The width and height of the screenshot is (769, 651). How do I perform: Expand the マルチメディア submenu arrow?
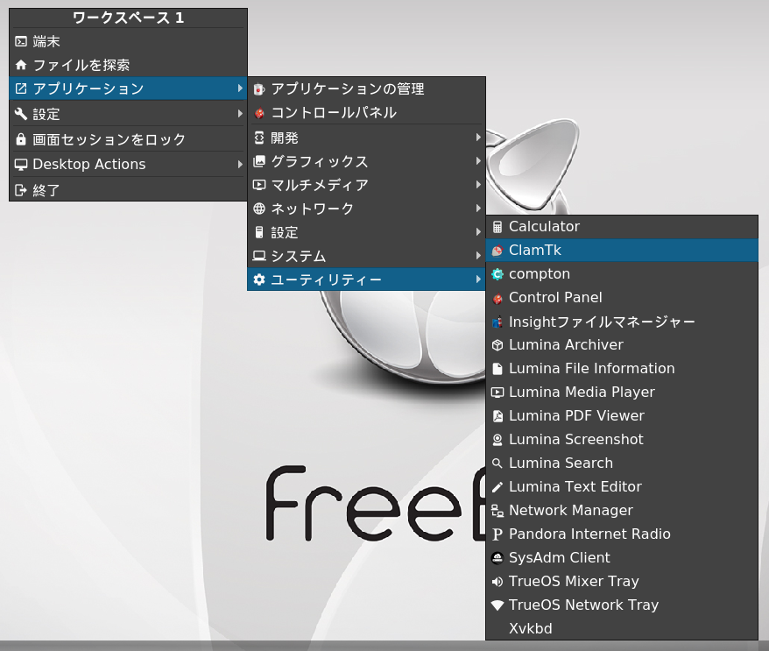coord(478,185)
